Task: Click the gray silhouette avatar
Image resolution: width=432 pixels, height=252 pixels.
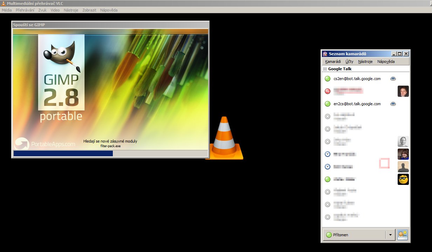Action: tap(403, 167)
